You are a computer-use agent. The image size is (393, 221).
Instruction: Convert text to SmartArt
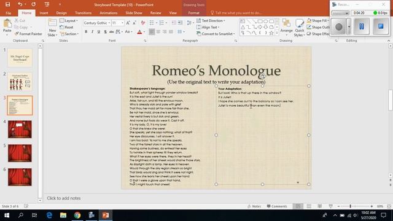coord(216,34)
